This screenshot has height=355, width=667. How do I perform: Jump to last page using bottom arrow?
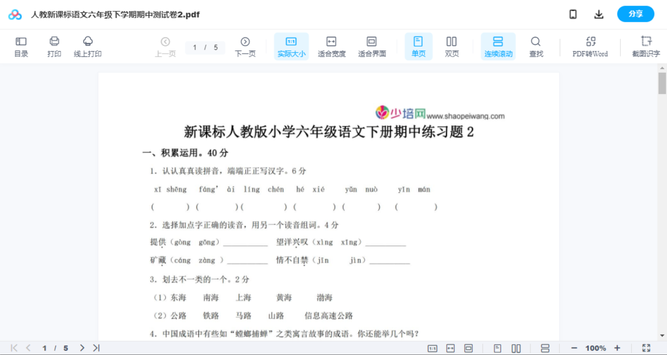tap(96, 348)
